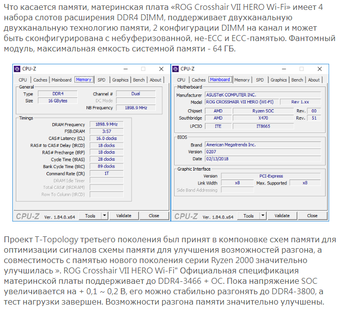Click memory Type field showing DDR4
The image size is (341, 312).
point(57,93)
